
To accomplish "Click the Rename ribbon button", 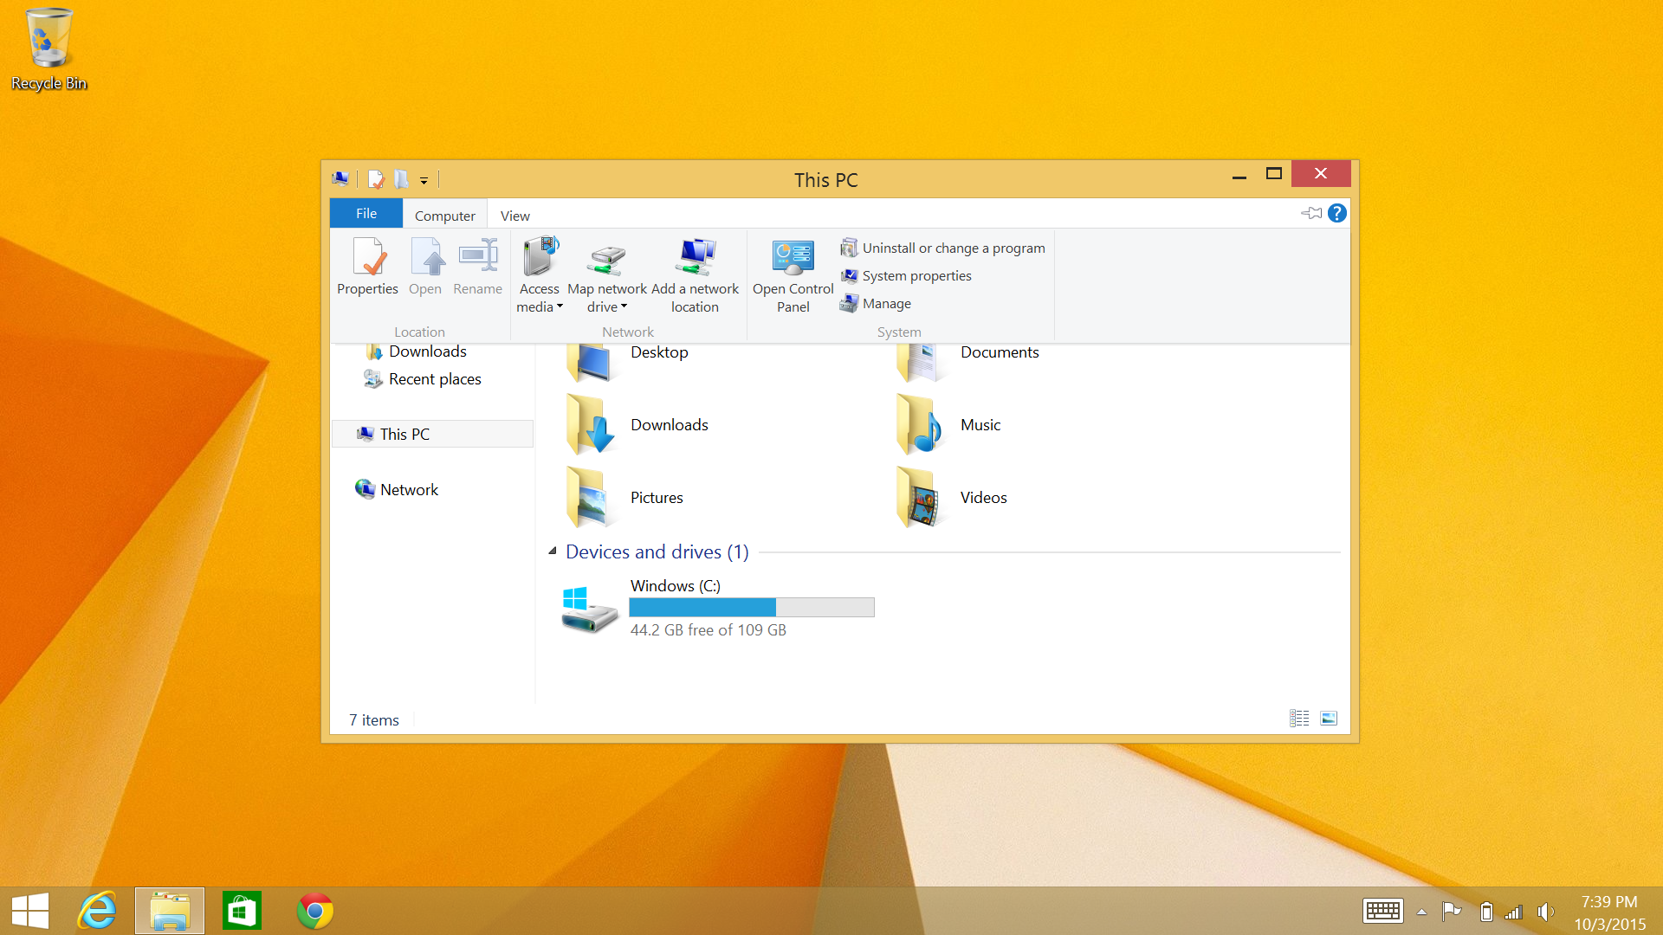I will pos(477,267).
